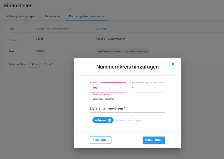Viewport: 224px width, 159px height.
Task: Click the Präfix column header
Action: pyautogui.click(x=12, y=29)
